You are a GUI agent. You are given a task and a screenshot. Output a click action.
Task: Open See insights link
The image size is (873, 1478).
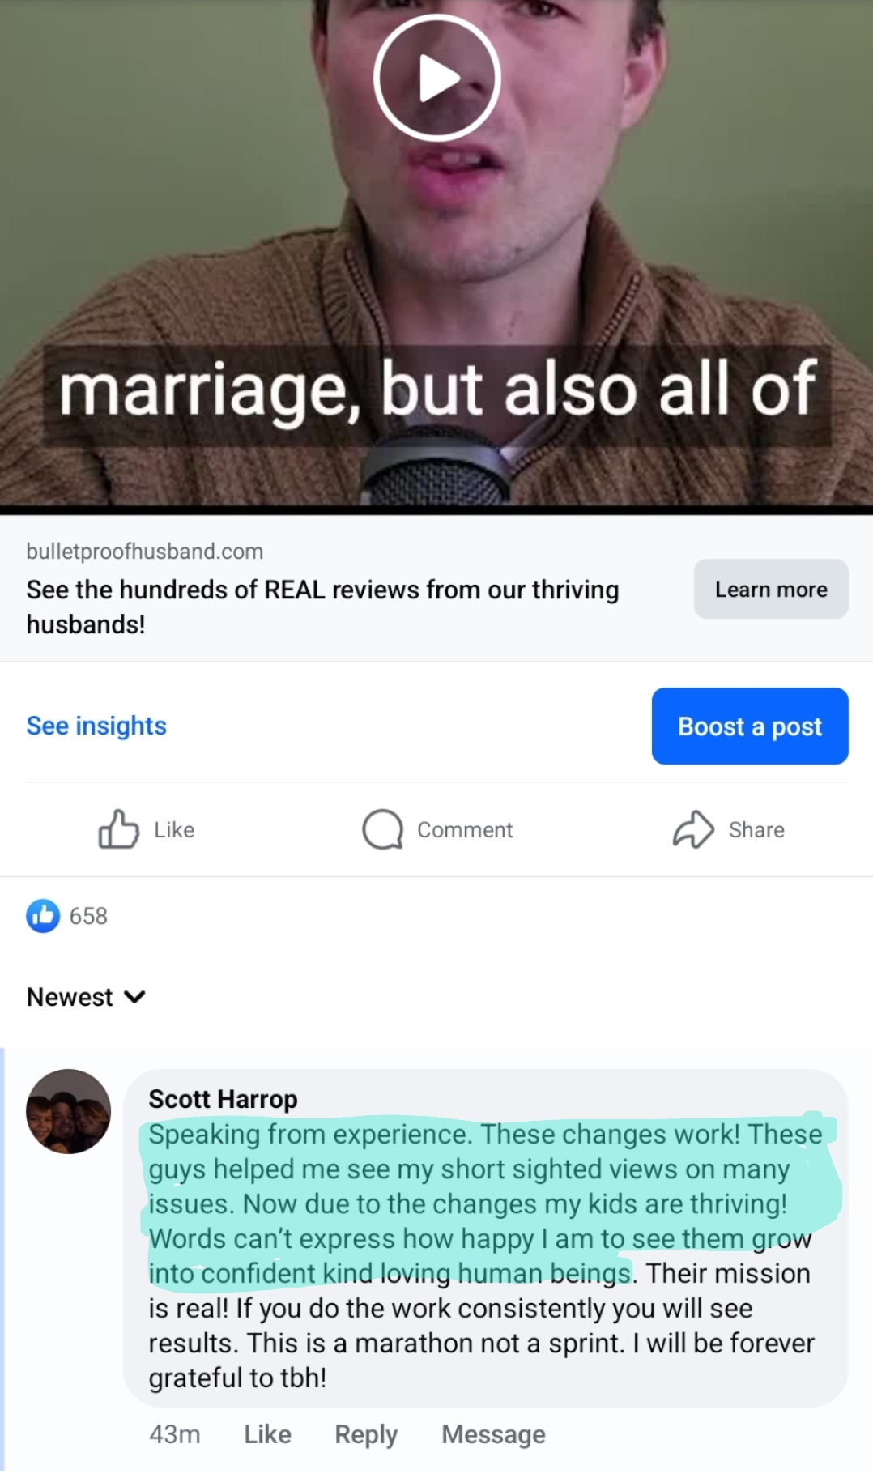(96, 726)
